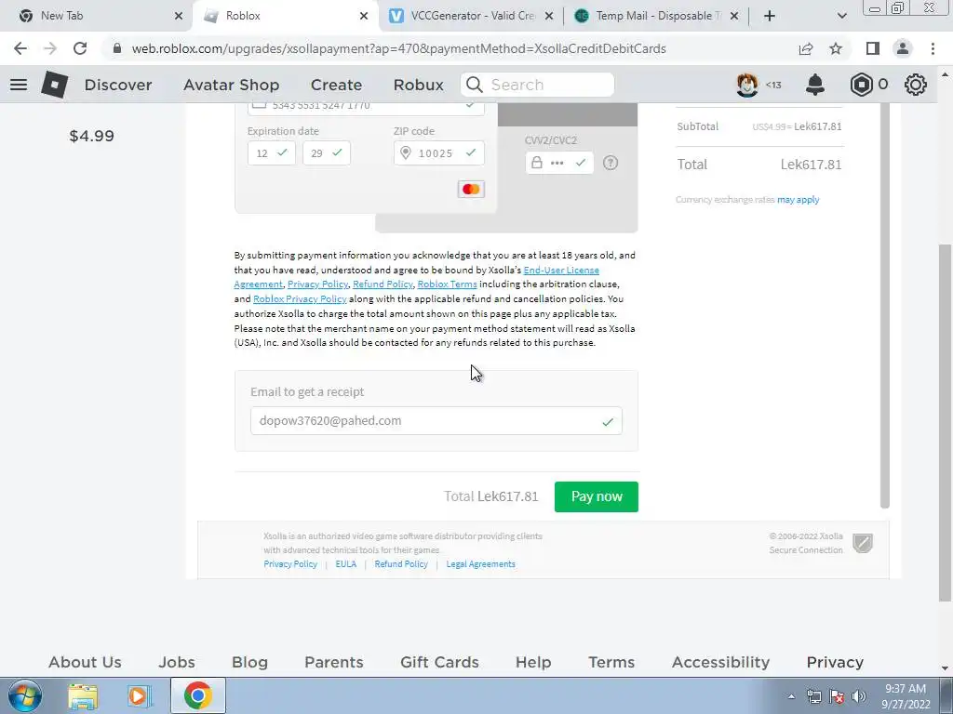Click the search magnifier icon
Image resolution: width=953 pixels, height=714 pixels.
point(475,85)
